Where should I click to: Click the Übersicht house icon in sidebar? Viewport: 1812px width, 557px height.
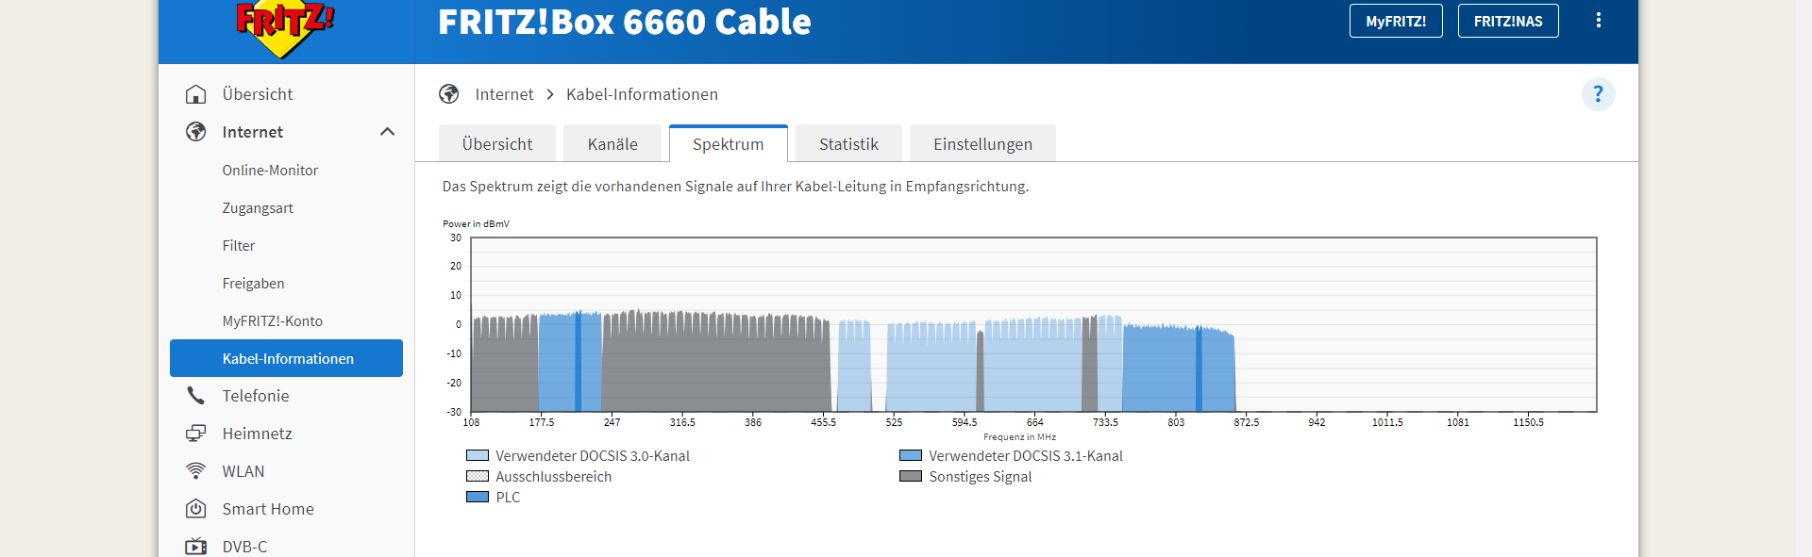pos(196,94)
